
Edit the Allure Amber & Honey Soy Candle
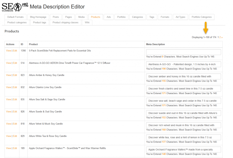point(15,75)
